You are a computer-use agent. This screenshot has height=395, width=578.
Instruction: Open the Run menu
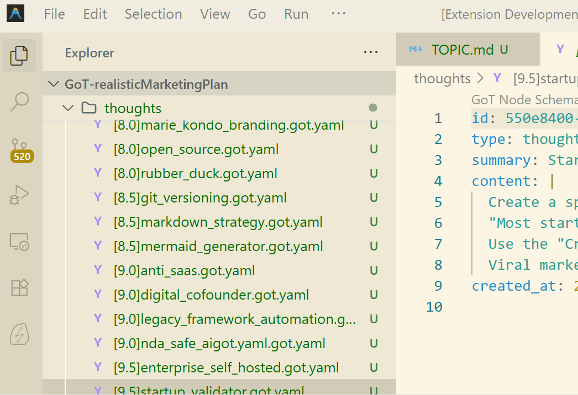click(x=296, y=14)
